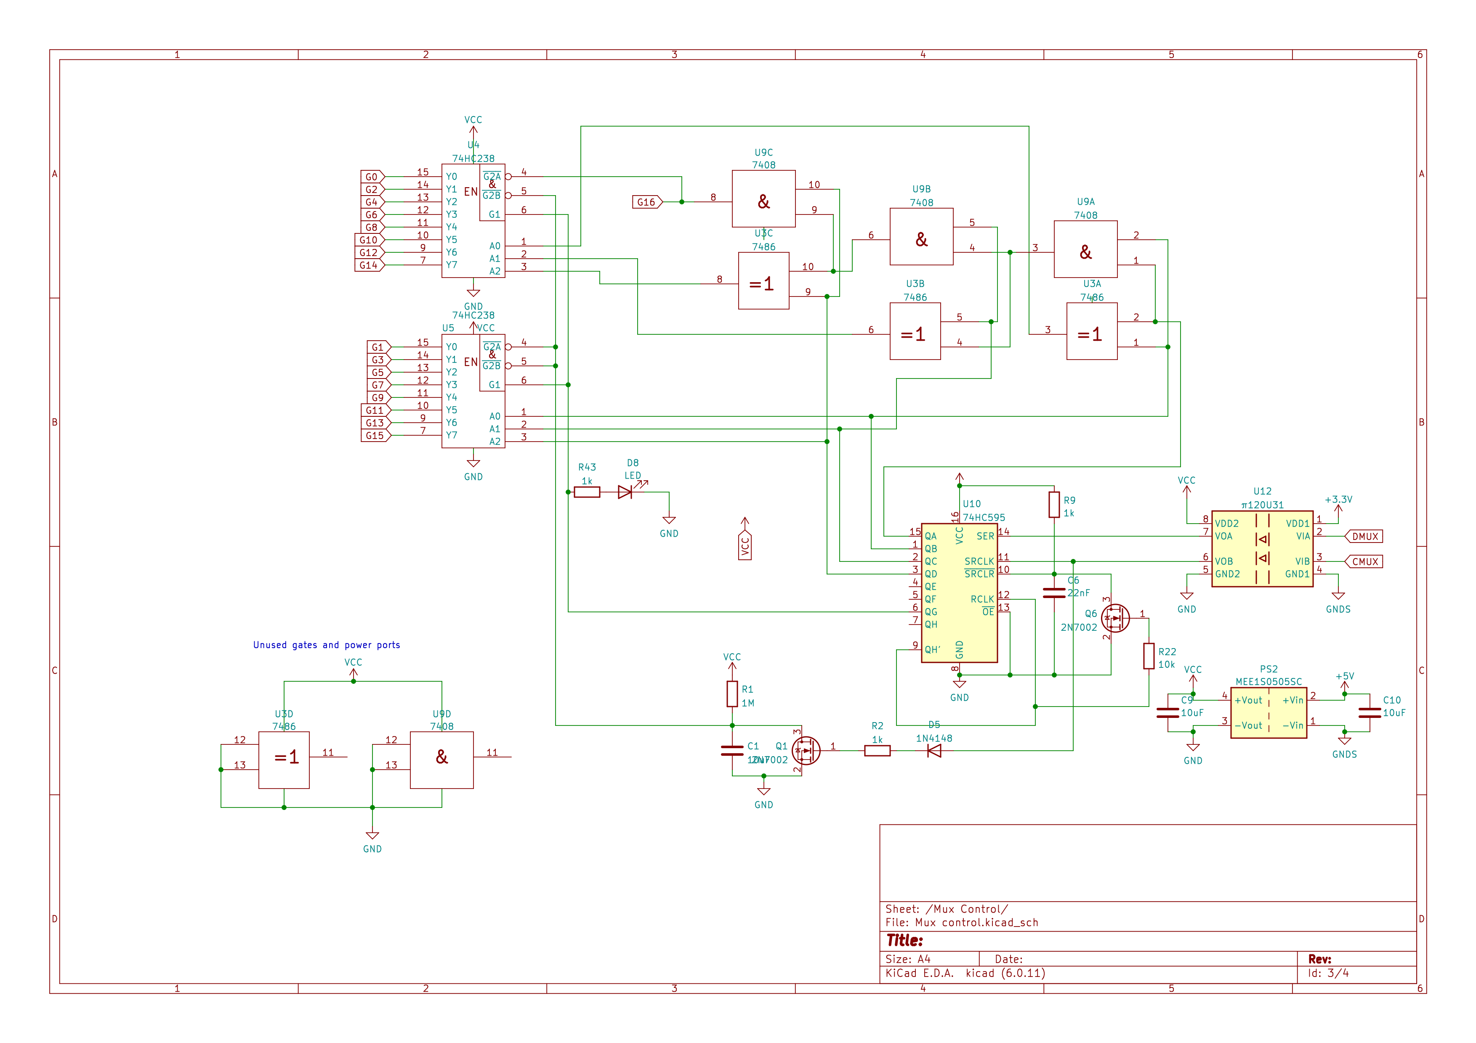Select the D8 LED diode symbol
Viewport: 1476px width, 1043px height.
click(625, 492)
